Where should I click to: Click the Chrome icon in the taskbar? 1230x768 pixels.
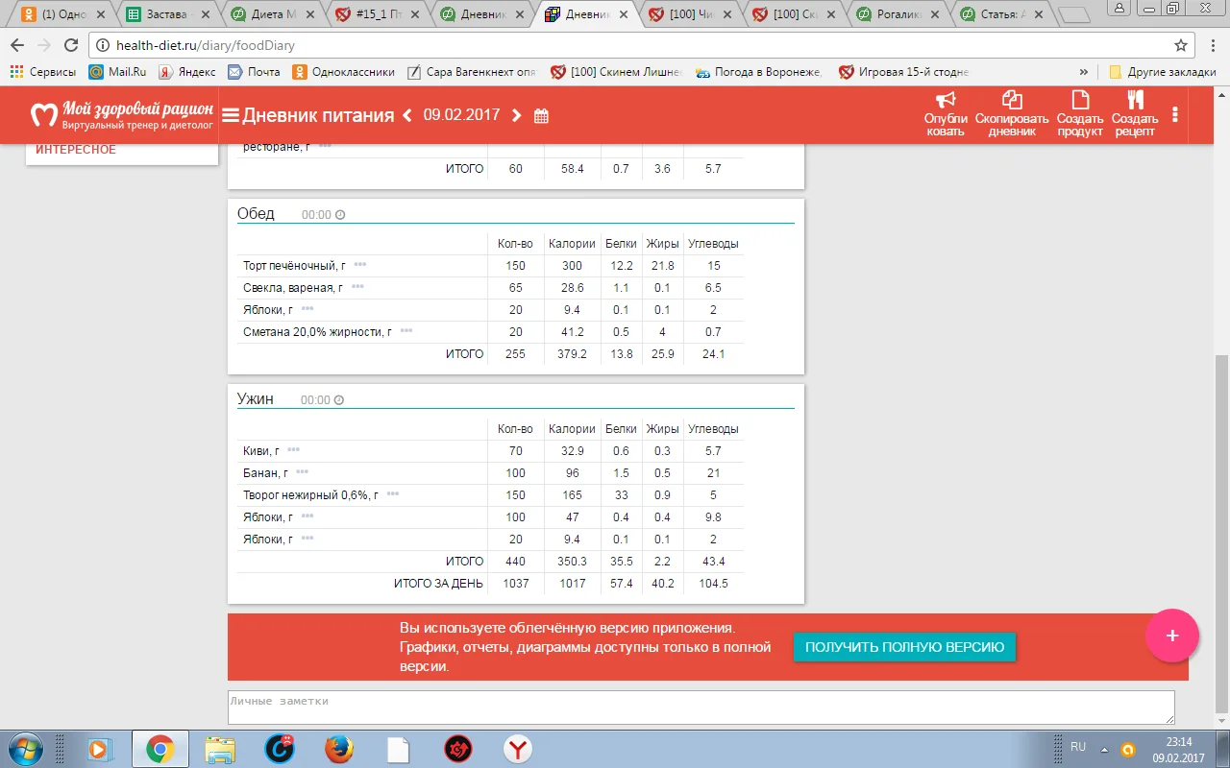tap(160, 749)
